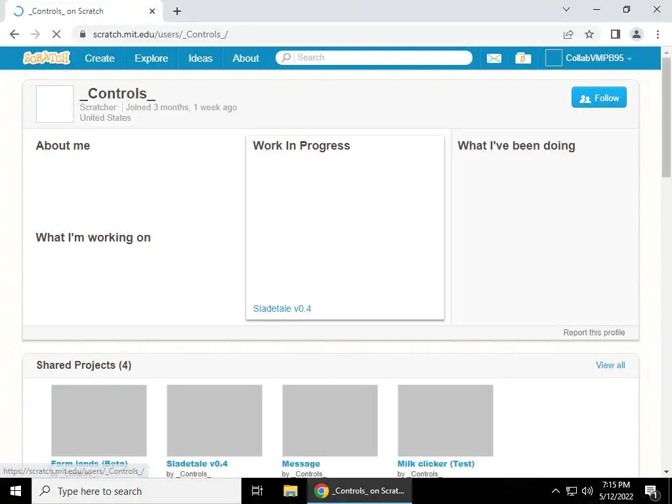
Task: Click View all shared projects
Action: point(610,365)
